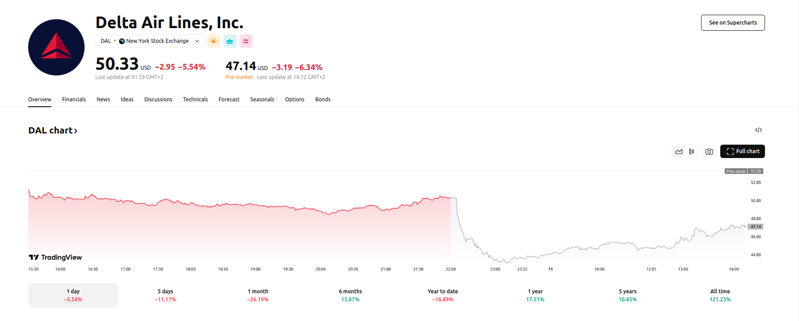Switch chart style to candlesticks
The width and height of the screenshot is (799, 321).
point(691,151)
